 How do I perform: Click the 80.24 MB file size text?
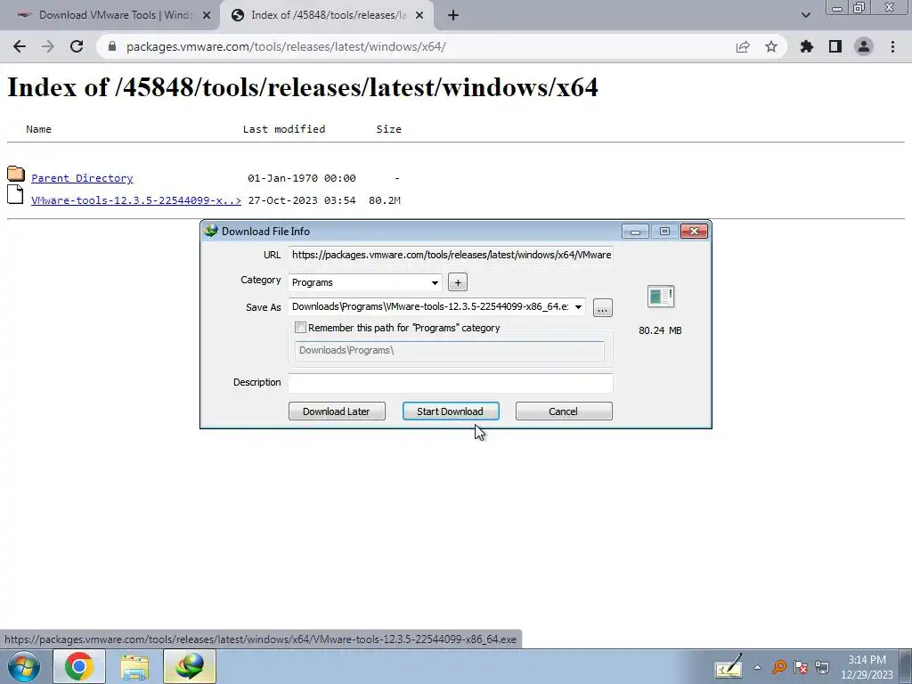(660, 330)
